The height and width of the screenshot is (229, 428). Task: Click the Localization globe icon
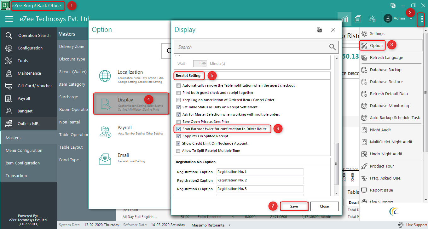pos(105,76)
